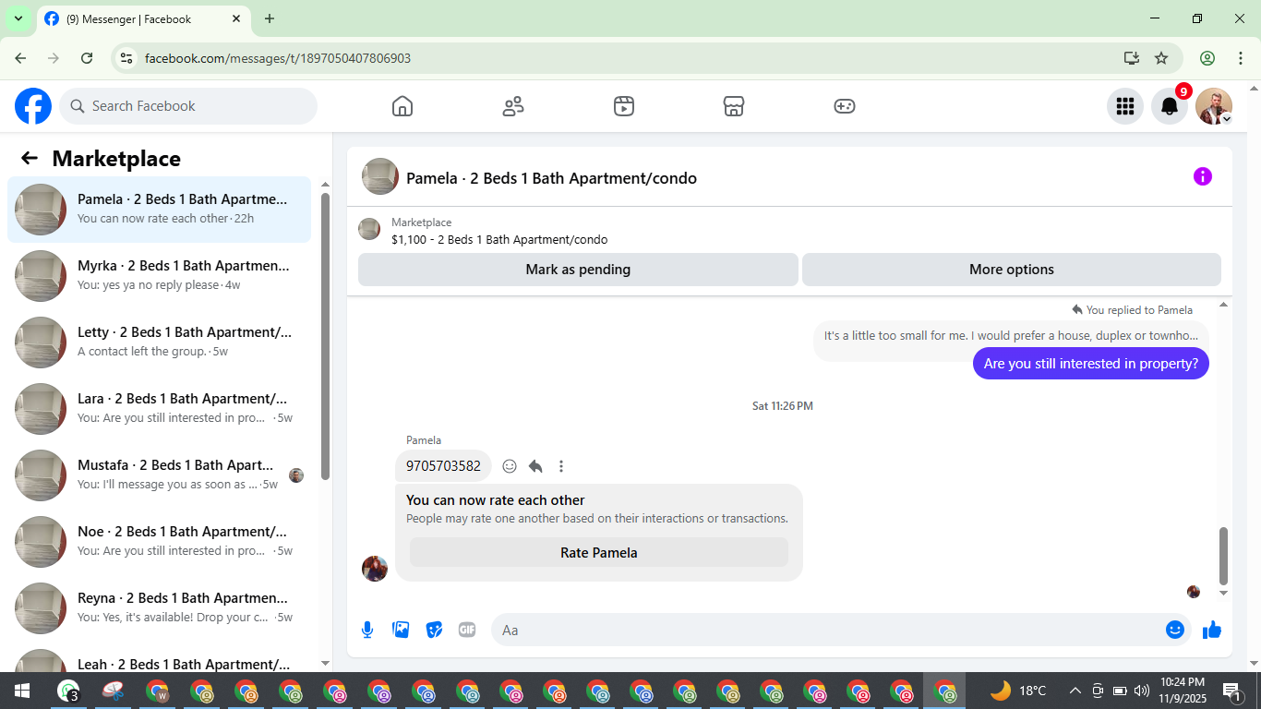This screenshot has height=709, width=1261.
Task: Click the down arrow of chat scrollbar
Action: [1224, 593]
